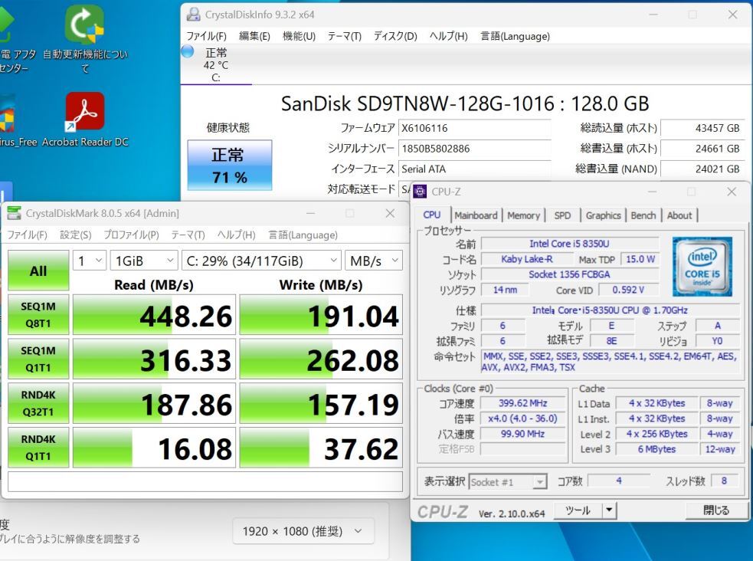Screen dimensions: 753x561
Task: Open ヘルプ(H) menu in CrystalDiskInfo
Action: [x=449, y=37]
